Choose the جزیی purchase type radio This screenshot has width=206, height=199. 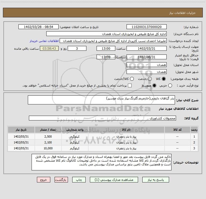(170, 86)
